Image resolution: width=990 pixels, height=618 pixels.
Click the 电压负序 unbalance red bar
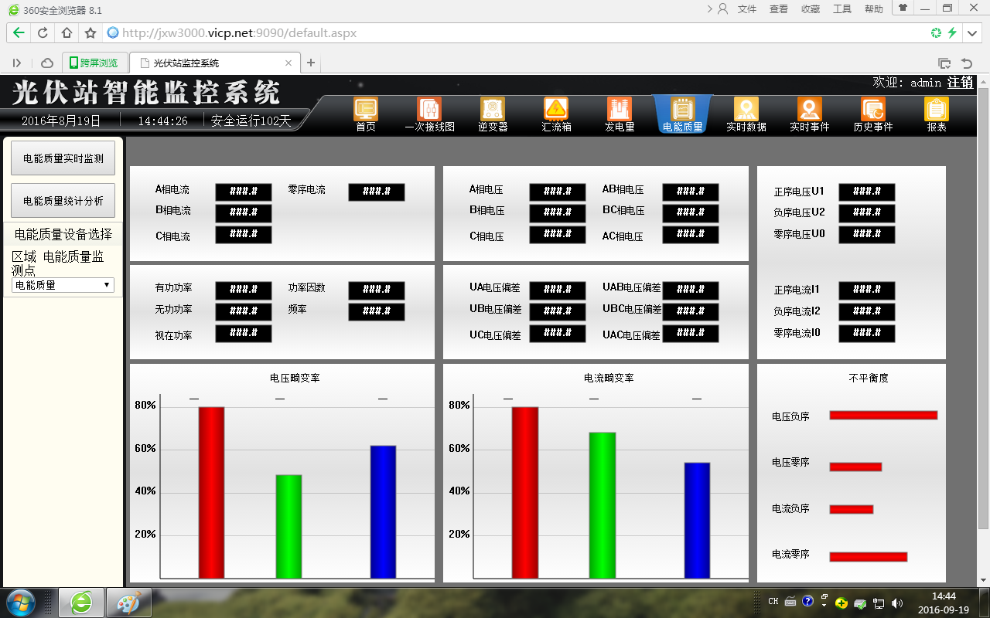coord(883,415)
